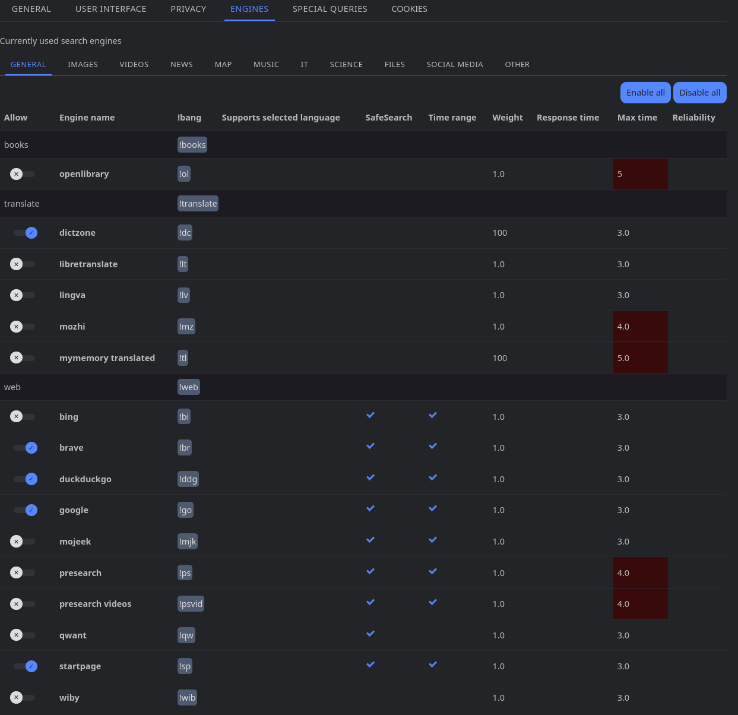Select the Images engine category tab
Image resolution: width=738 pixels, height=715 pixels.
point(83,64)
